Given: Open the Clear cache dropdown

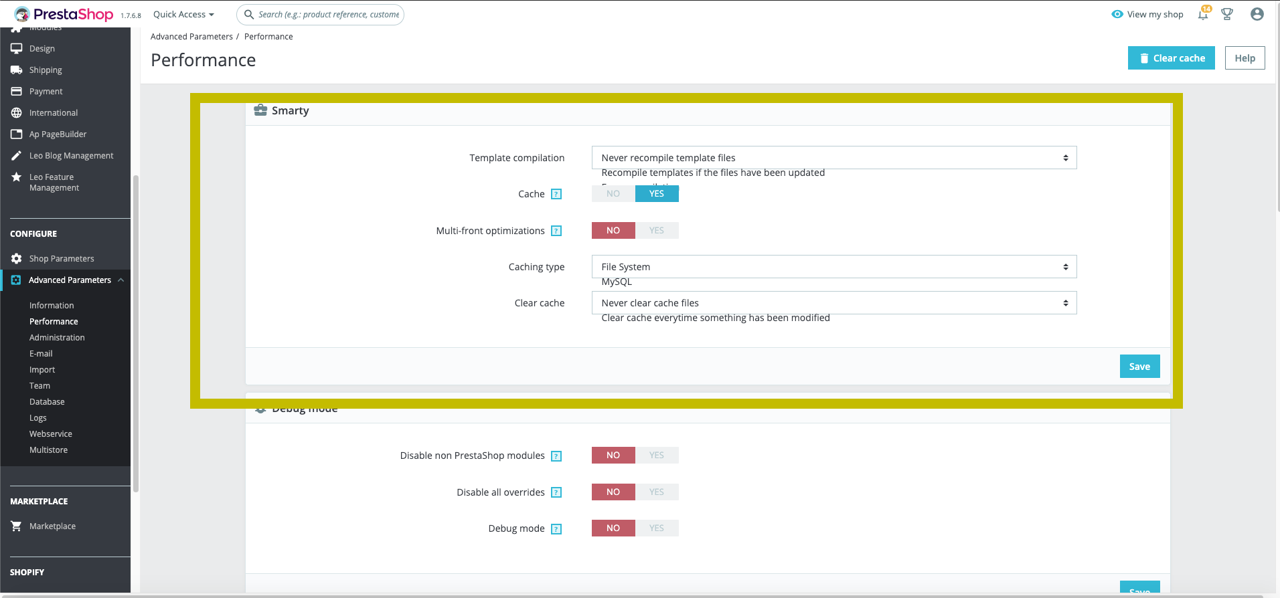Looking at the screenshot, I should [834, 303].
